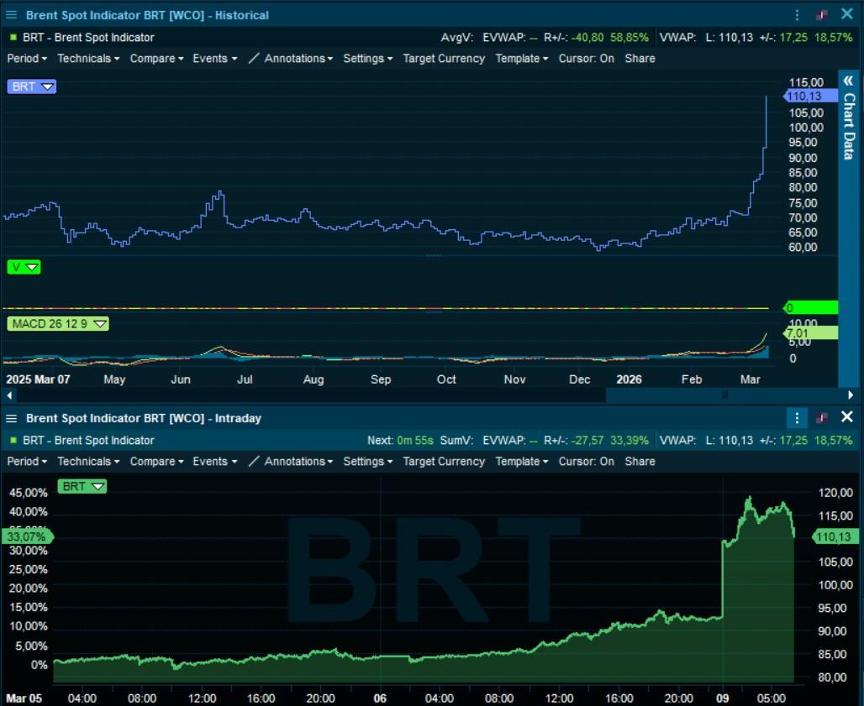Open the V volume indicator dropdown
864x706 pixels.
tap(32, 267)
